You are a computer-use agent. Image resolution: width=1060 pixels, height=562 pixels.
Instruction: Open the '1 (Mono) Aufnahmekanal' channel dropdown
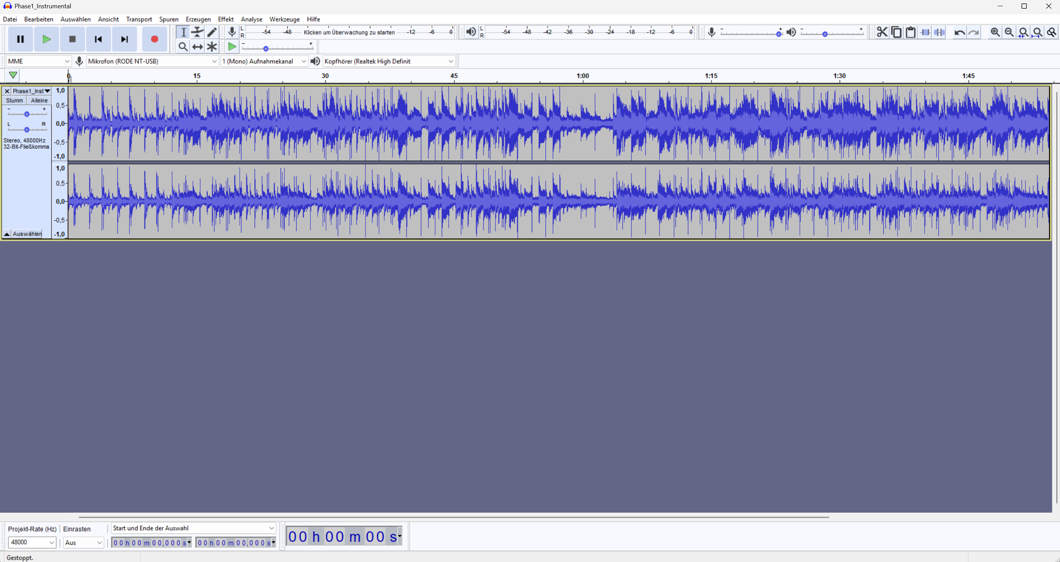(263, 61)
